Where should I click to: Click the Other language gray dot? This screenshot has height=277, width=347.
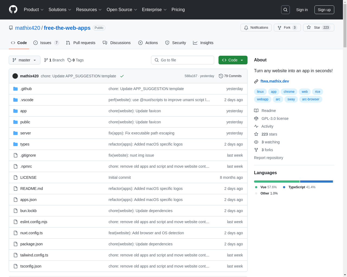[x=256, y=193]
